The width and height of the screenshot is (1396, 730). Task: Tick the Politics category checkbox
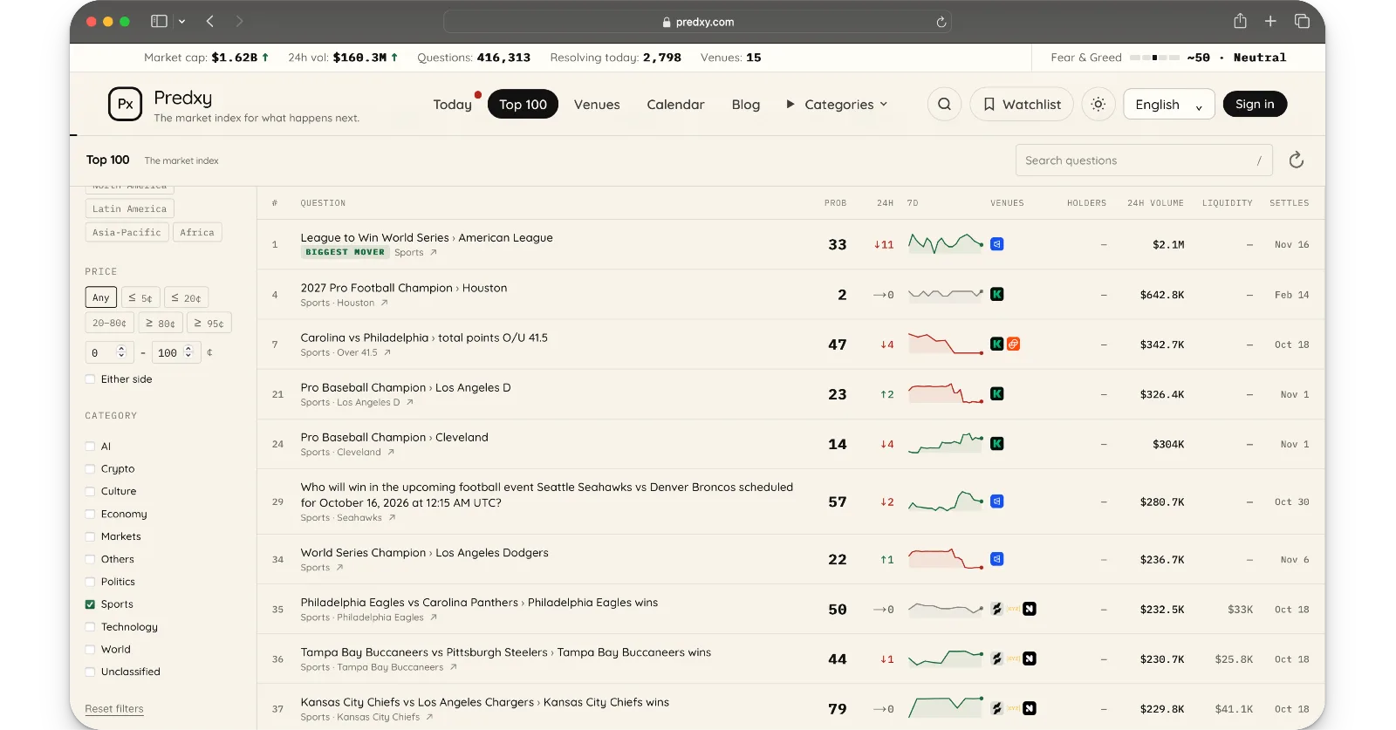pos(90,582)
